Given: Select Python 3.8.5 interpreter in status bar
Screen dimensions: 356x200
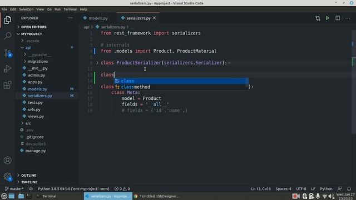Looking at the screenshot, I should point(73,189).
